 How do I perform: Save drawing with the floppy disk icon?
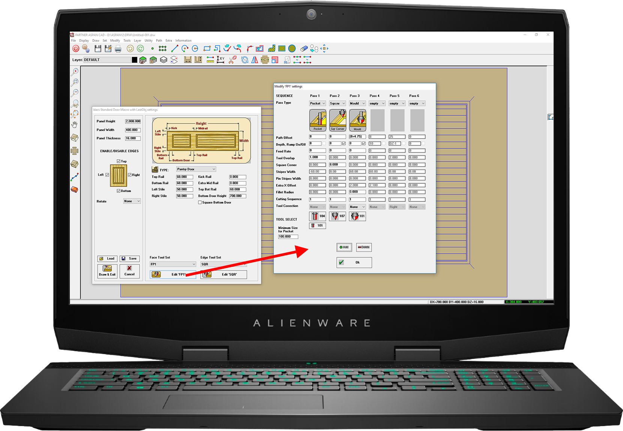[x=98, y=48]
